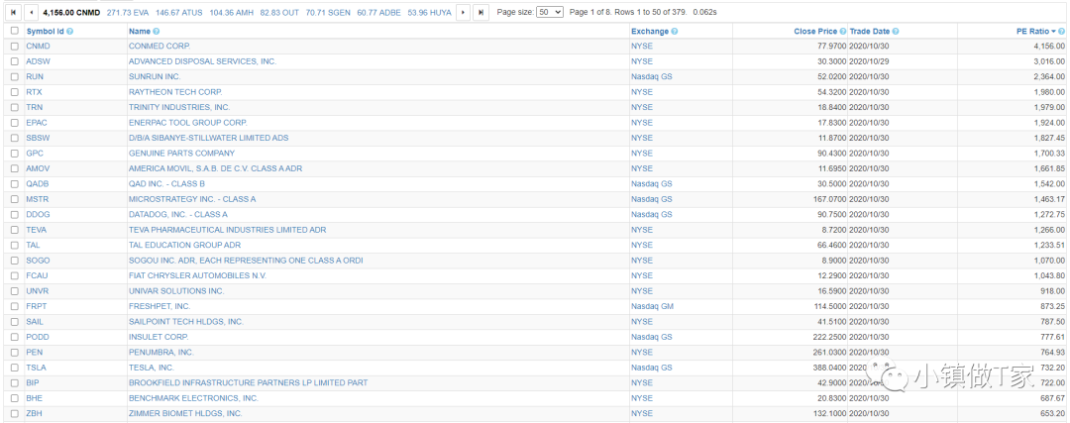Jump to 82.83 OUT page marker

point(279,12)
